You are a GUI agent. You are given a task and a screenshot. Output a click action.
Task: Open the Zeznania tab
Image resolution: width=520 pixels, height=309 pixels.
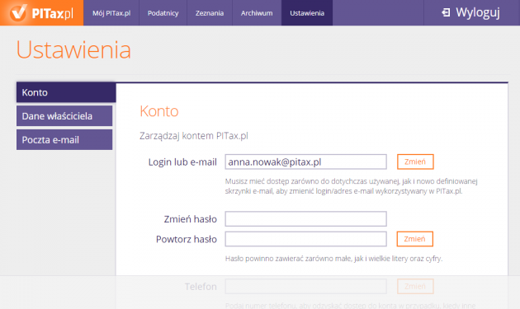click(210, 13)
